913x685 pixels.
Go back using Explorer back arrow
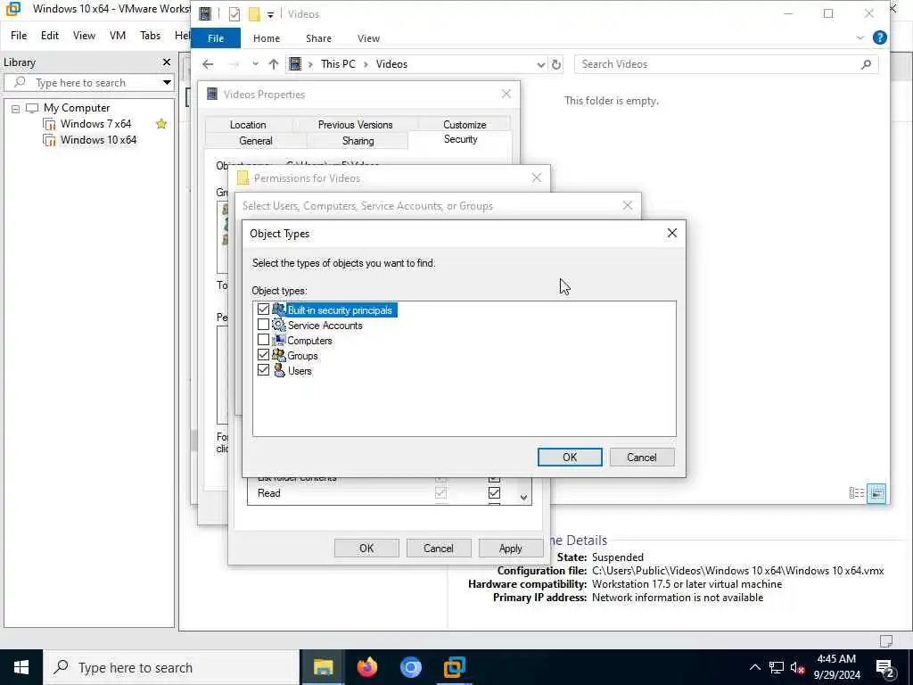208,64
